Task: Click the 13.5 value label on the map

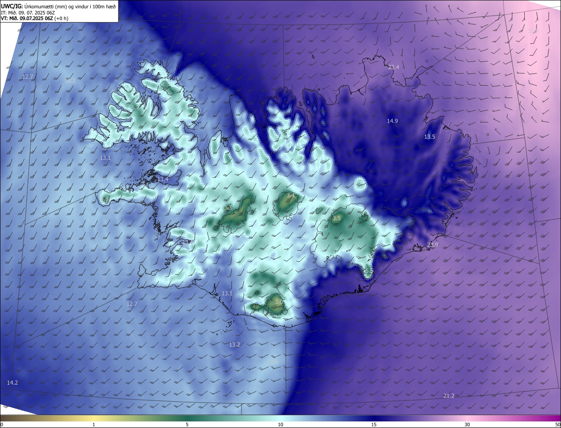Action: 430,137
